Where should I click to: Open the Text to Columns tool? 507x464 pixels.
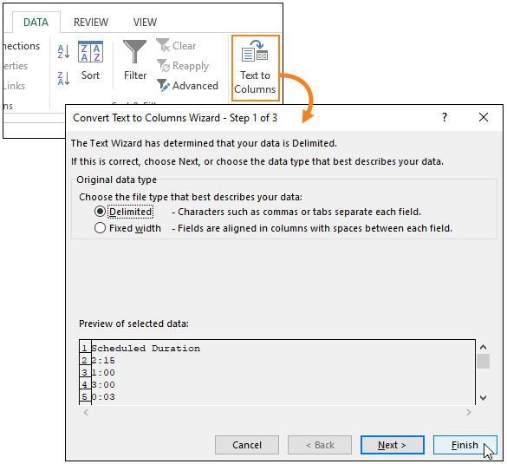coord(255,69)
